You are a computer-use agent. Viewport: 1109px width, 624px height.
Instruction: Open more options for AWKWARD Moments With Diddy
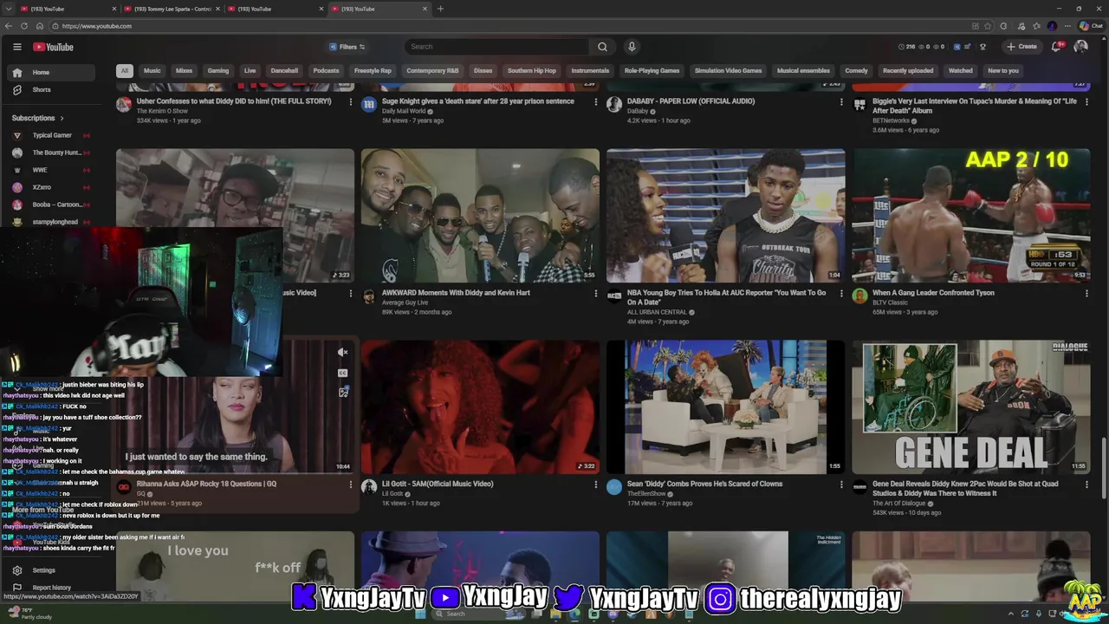(595, 294)
